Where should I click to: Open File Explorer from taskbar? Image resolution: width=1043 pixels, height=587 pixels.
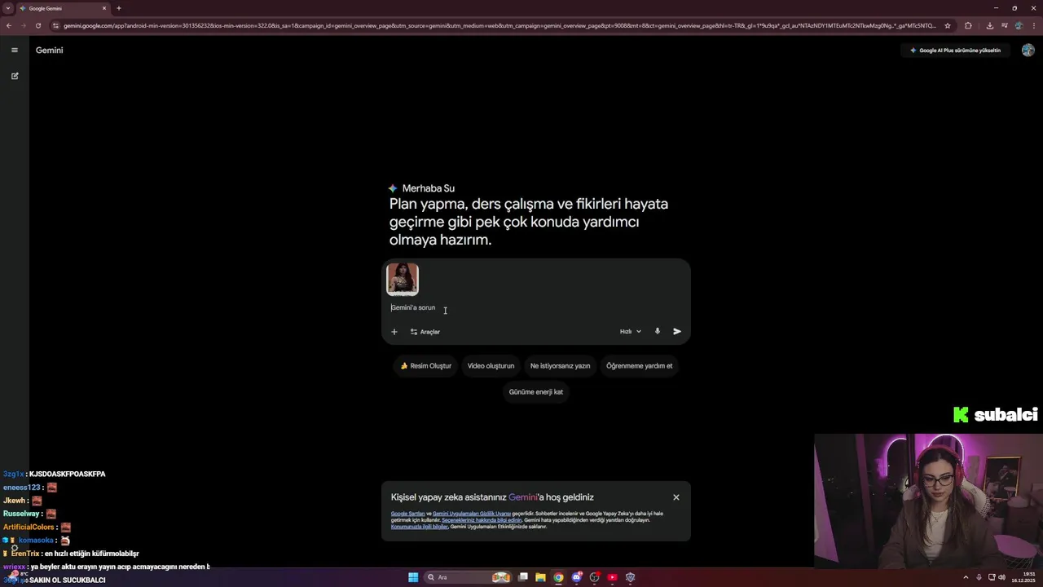540,577
